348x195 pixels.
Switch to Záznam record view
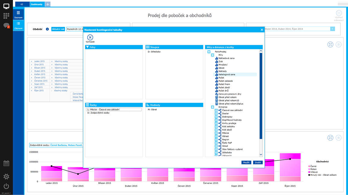(18, 25)
